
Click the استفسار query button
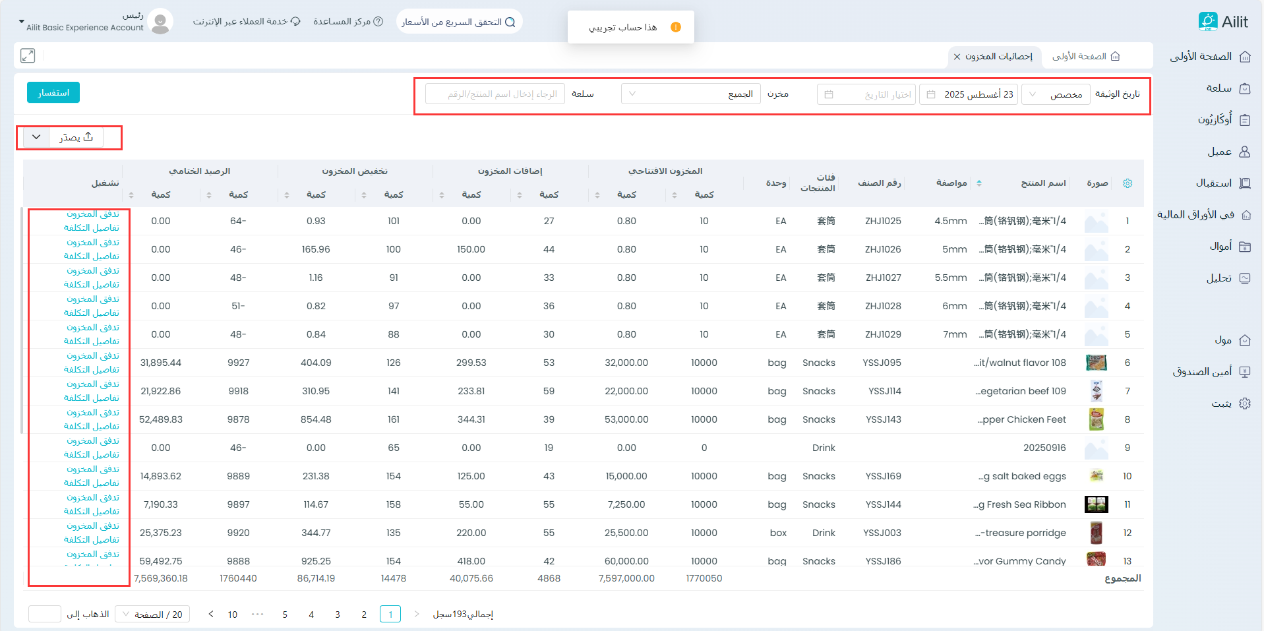click(53, 93)
